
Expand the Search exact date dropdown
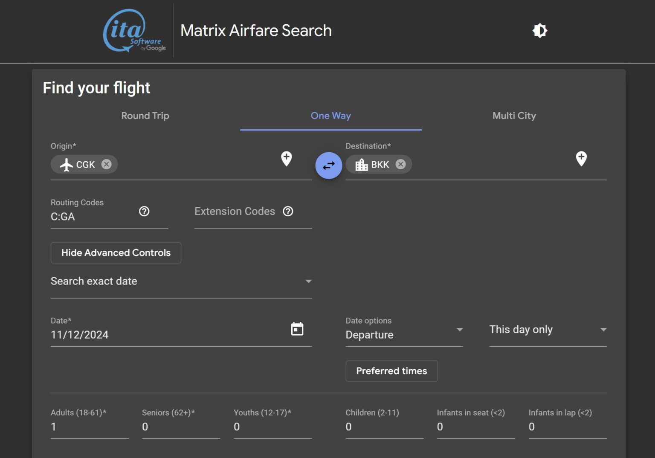point(309,281)
